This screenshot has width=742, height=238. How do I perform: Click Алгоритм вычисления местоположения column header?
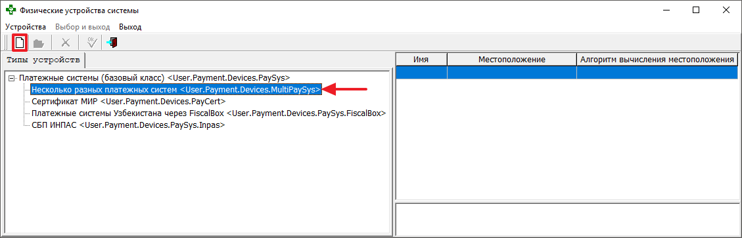click(x=657, y=60)
